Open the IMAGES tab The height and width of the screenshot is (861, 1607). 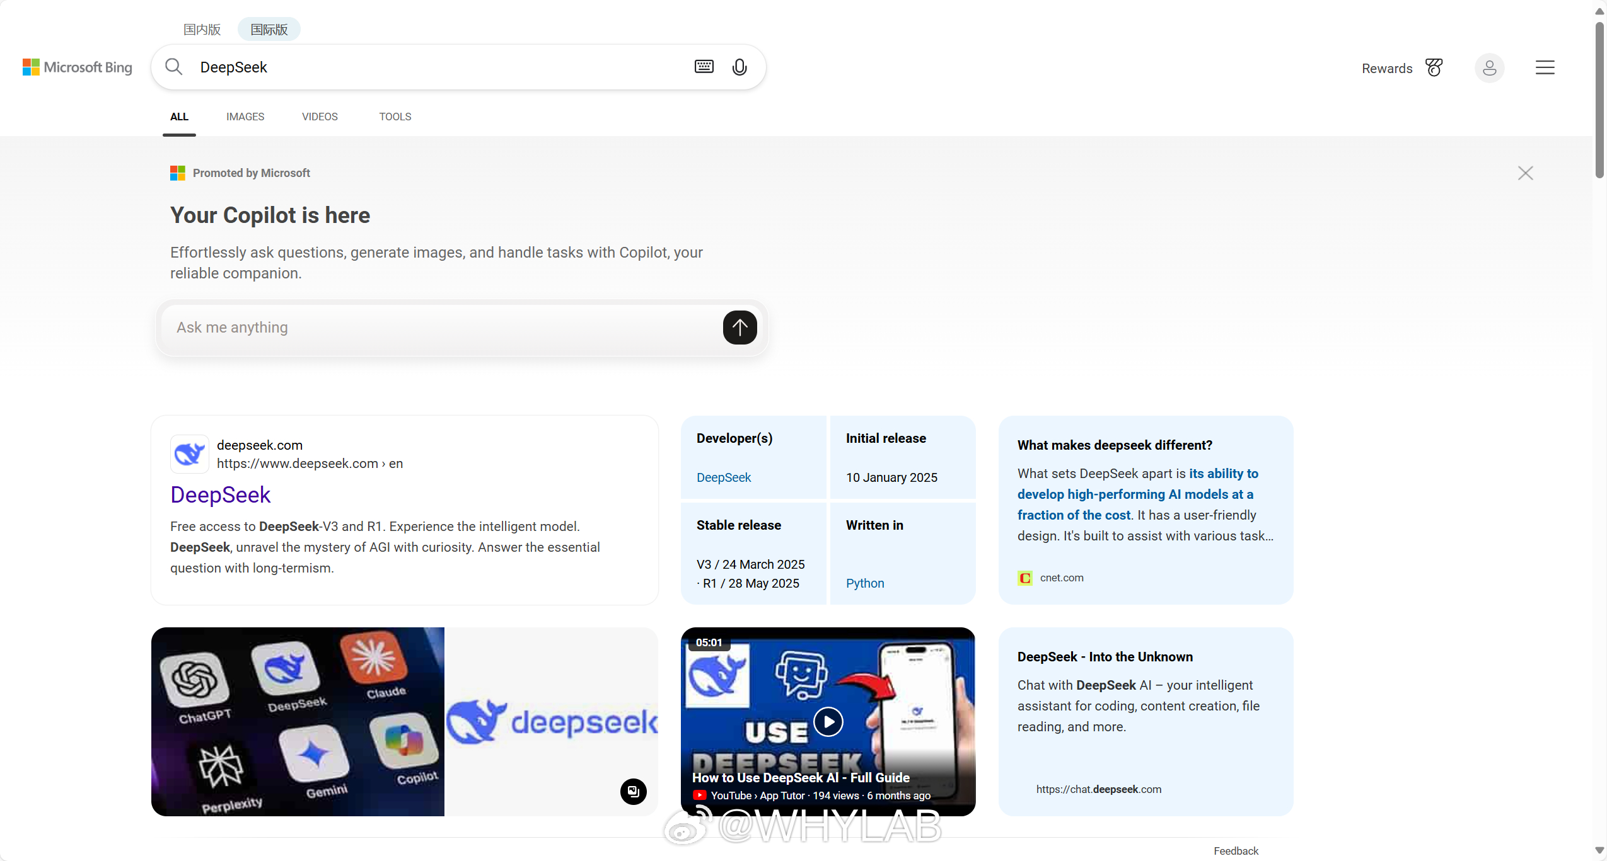tap(245, 117)
